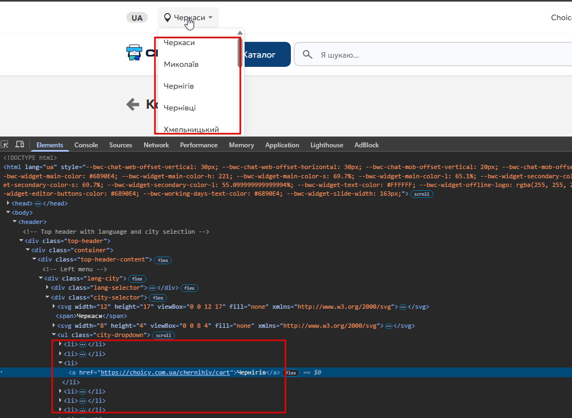Click the scrollbar up arrow in the city list
This screenshot has width=572, height=418.
click(240, 33)
